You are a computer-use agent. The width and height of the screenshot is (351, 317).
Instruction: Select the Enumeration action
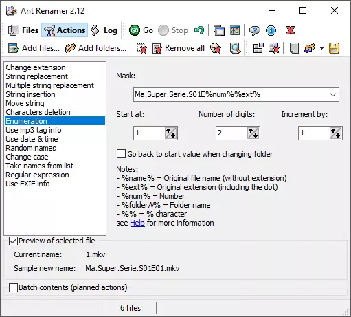point(55,121)
